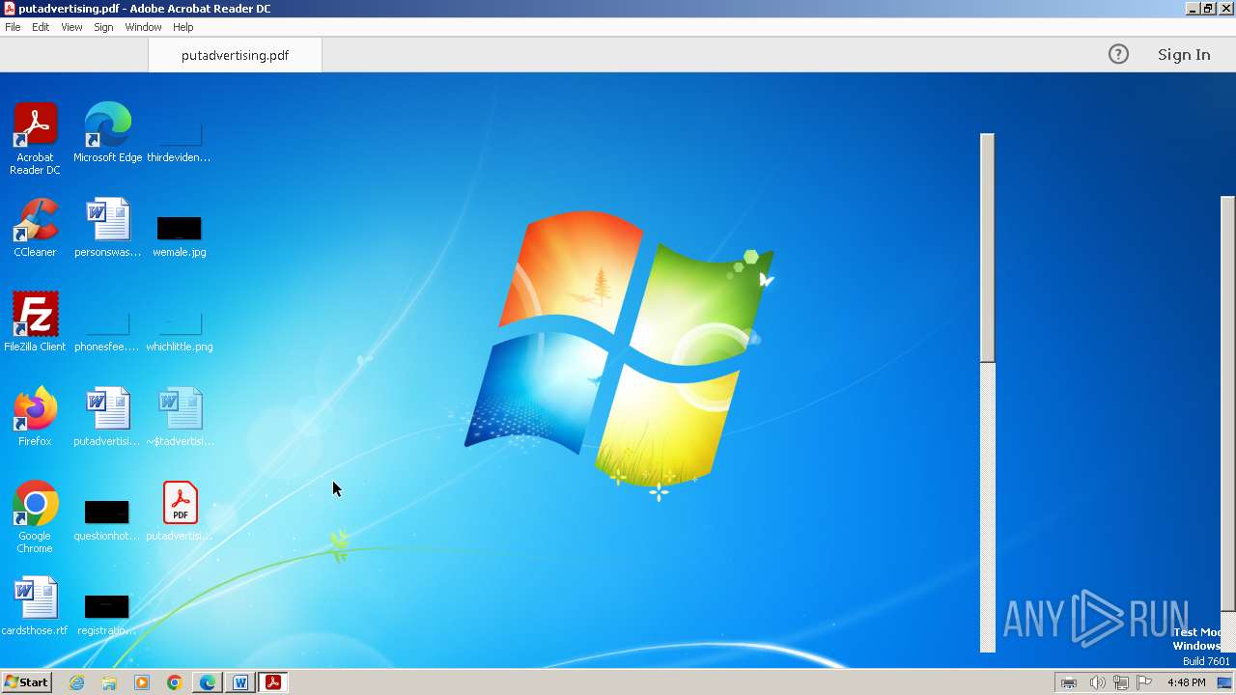Click the 4:48 PM clock
1236x695 pixels.
point(1186,682)
